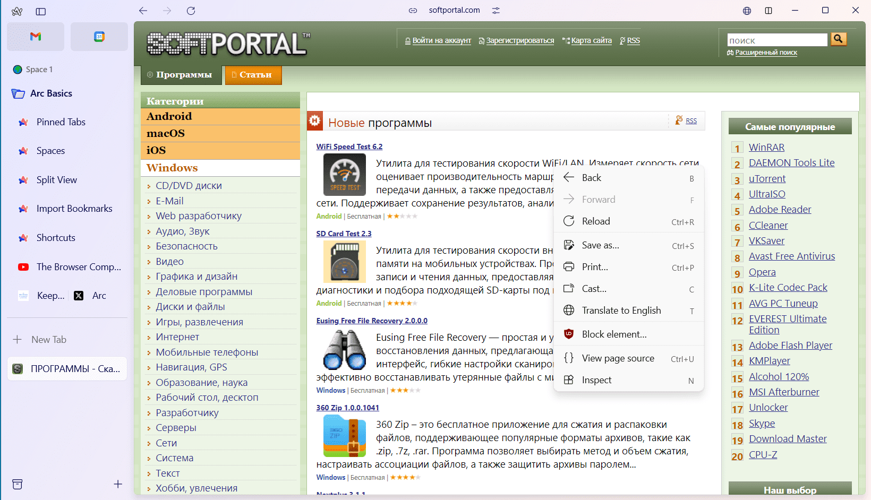Open the Arc logo menu
The image size is (871, 500).
pyautogui.click(x=17, y=11)
